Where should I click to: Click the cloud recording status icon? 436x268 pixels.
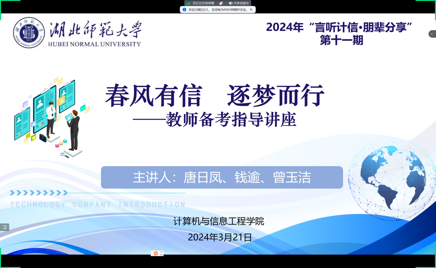pyautogui.click(x=221, y=3)
